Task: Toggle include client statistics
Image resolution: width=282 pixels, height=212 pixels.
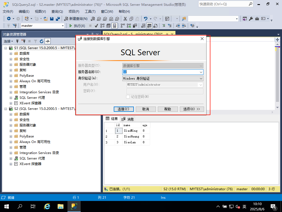Action: 135,26
